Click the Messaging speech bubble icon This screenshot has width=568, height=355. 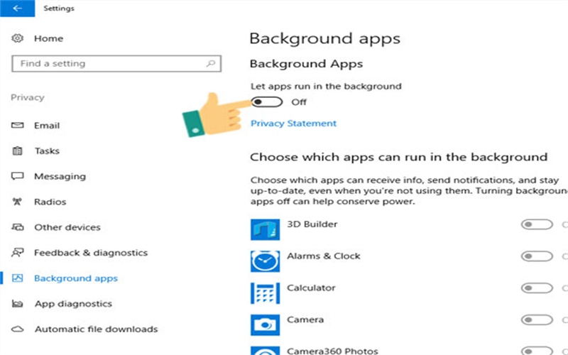click(x=17, y=176)
